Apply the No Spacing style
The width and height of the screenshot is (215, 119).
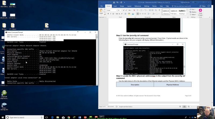click(x=174, y=12)
